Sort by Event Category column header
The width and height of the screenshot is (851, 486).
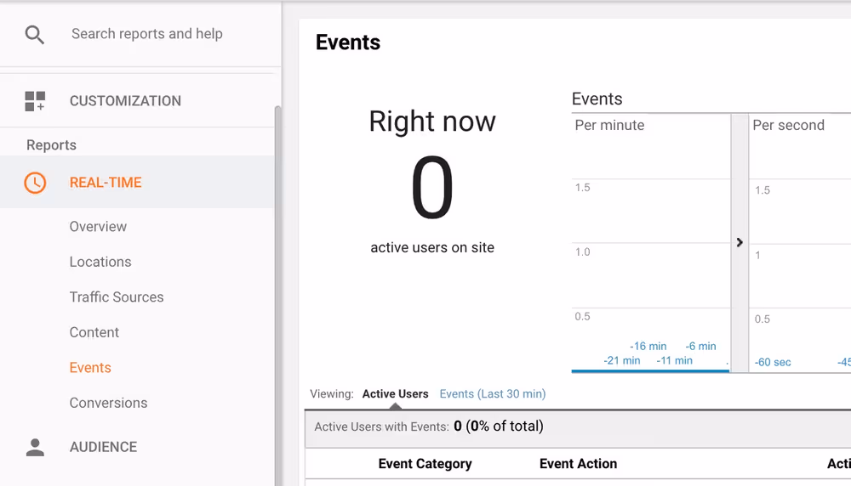tap(425, 464)
